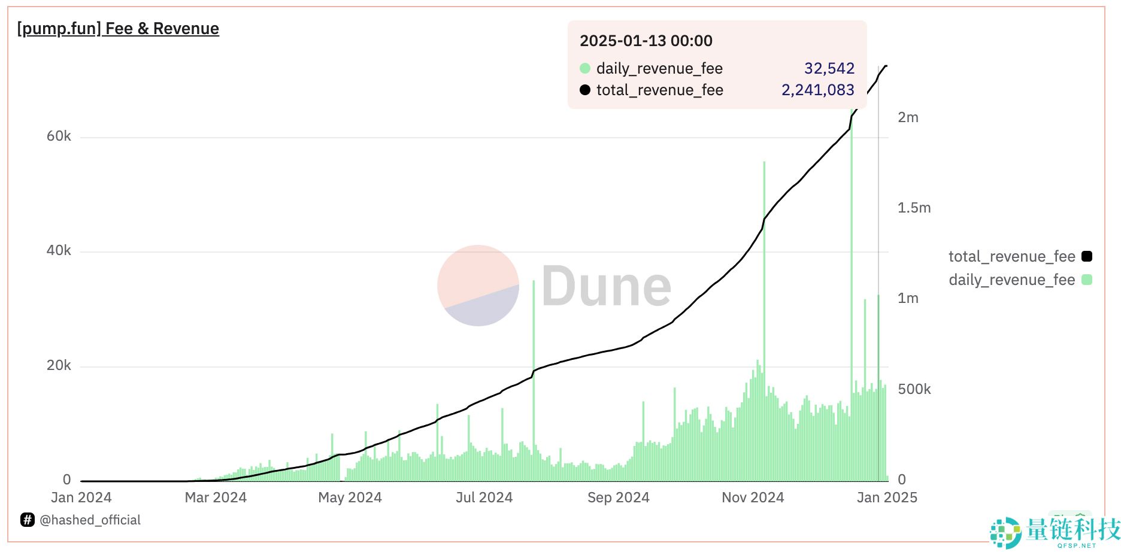Click the green daily_revenue_fee legend swatch
Image resolution: width=1121 pixels, height=552 pixels.
coord(1087,280)
